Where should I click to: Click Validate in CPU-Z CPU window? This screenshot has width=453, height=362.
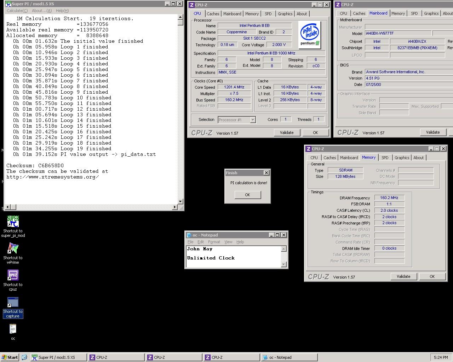[287, 133]
